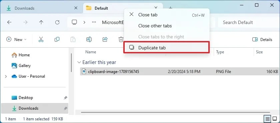The height and width of the screenshot is (123, 280).
Task: Toggle the Details pane
Action: (262, 39)
